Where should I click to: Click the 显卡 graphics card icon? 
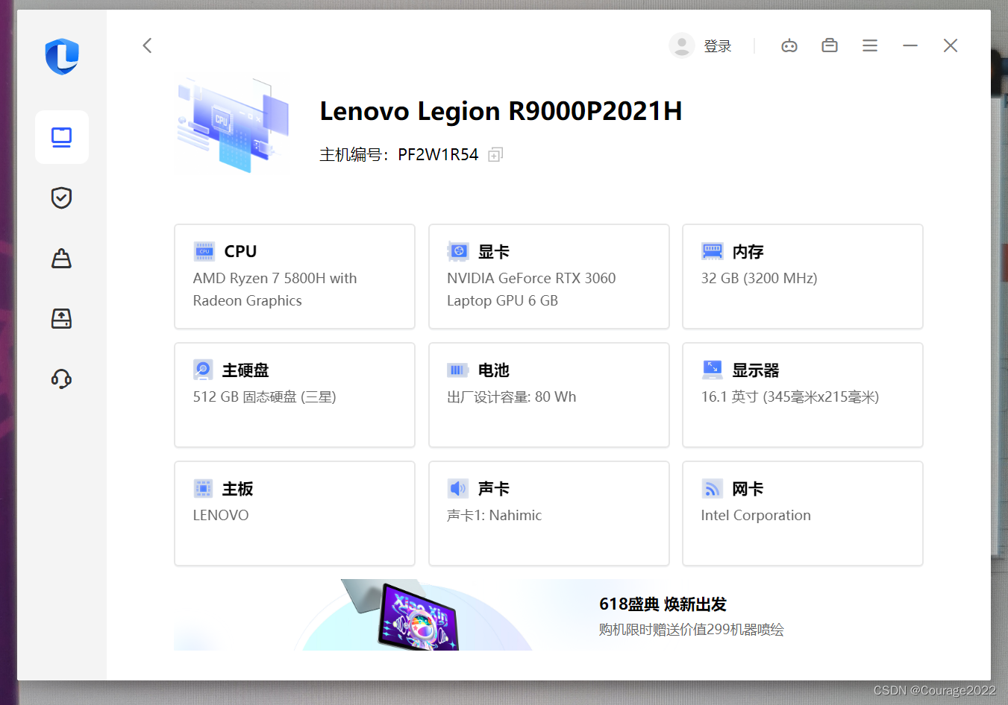pos(458,251)
